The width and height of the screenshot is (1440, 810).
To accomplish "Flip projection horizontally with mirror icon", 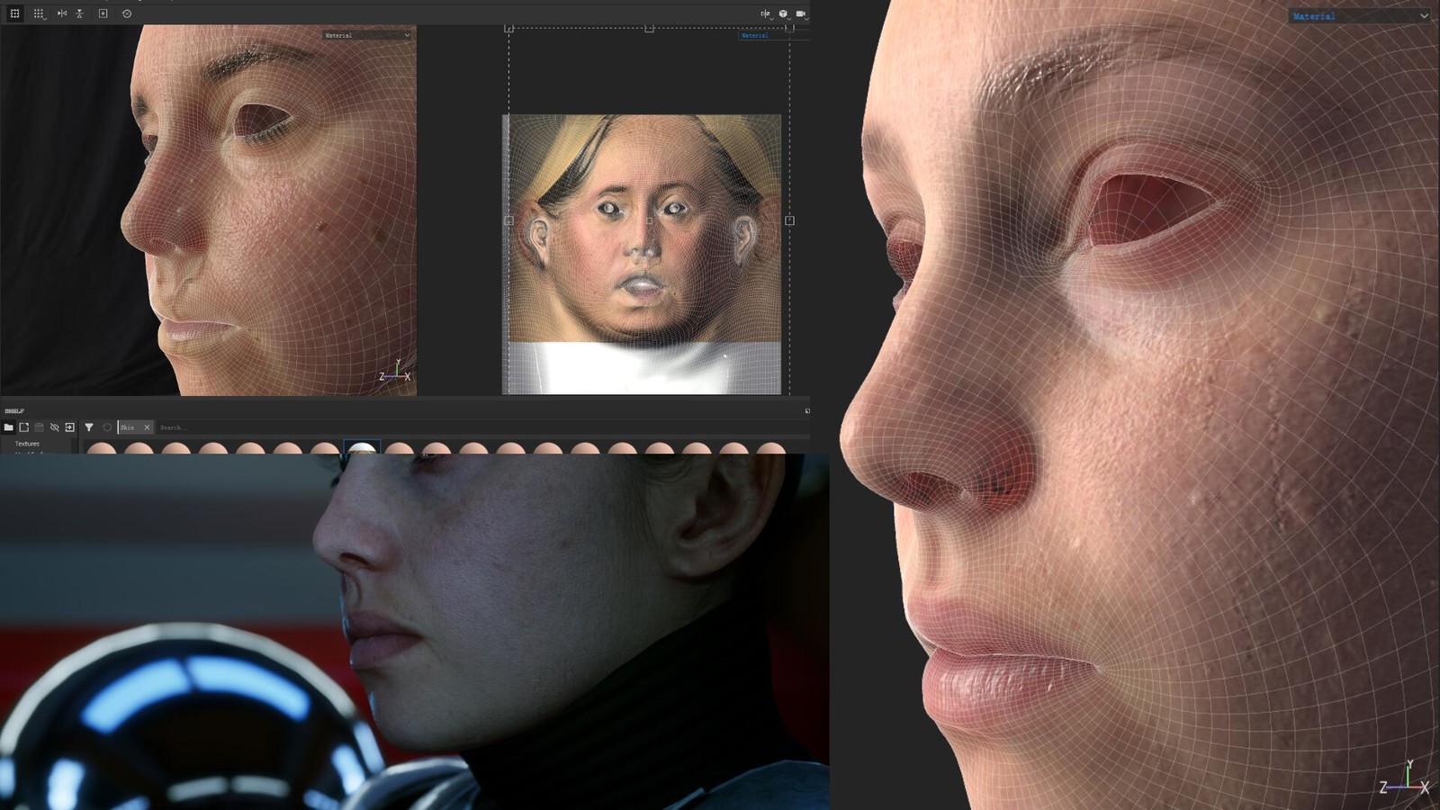I will point(62,13).
